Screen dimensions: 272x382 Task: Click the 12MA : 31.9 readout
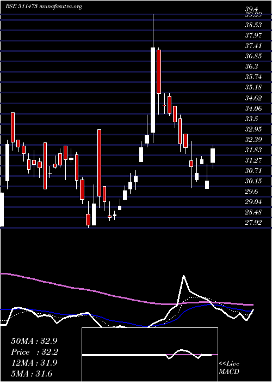click(34, 363)
